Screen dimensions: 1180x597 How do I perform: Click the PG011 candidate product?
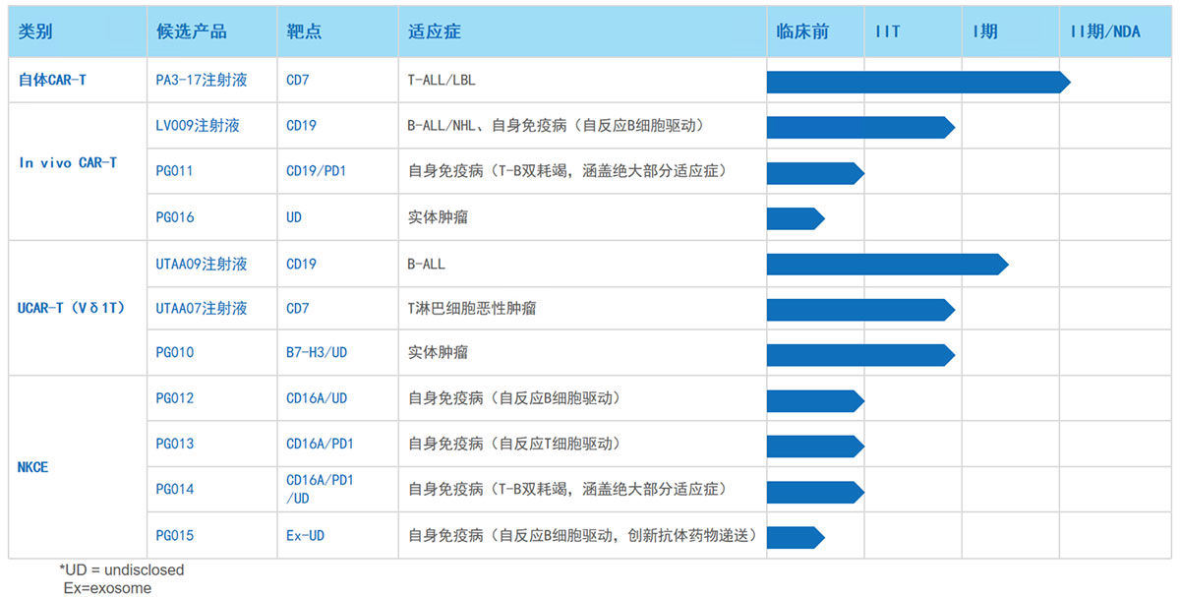point(175,171)
